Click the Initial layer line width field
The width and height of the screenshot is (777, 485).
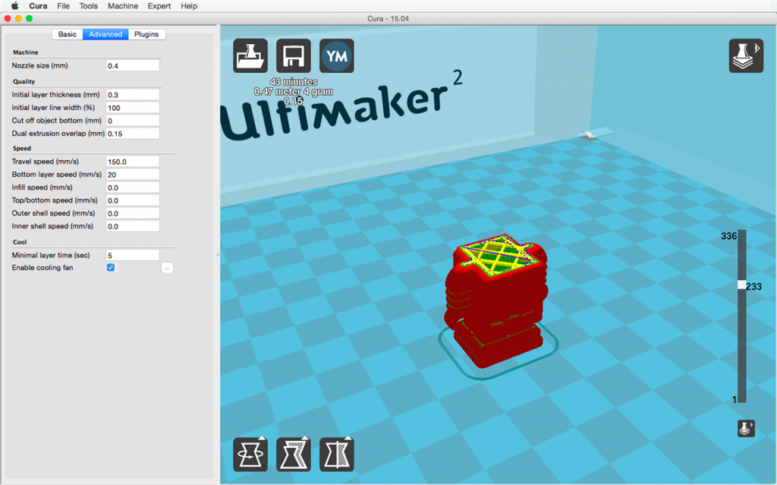[133, 108]
